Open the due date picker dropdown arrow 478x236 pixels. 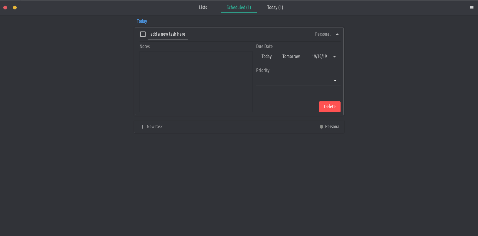click(x=335, y=57)
